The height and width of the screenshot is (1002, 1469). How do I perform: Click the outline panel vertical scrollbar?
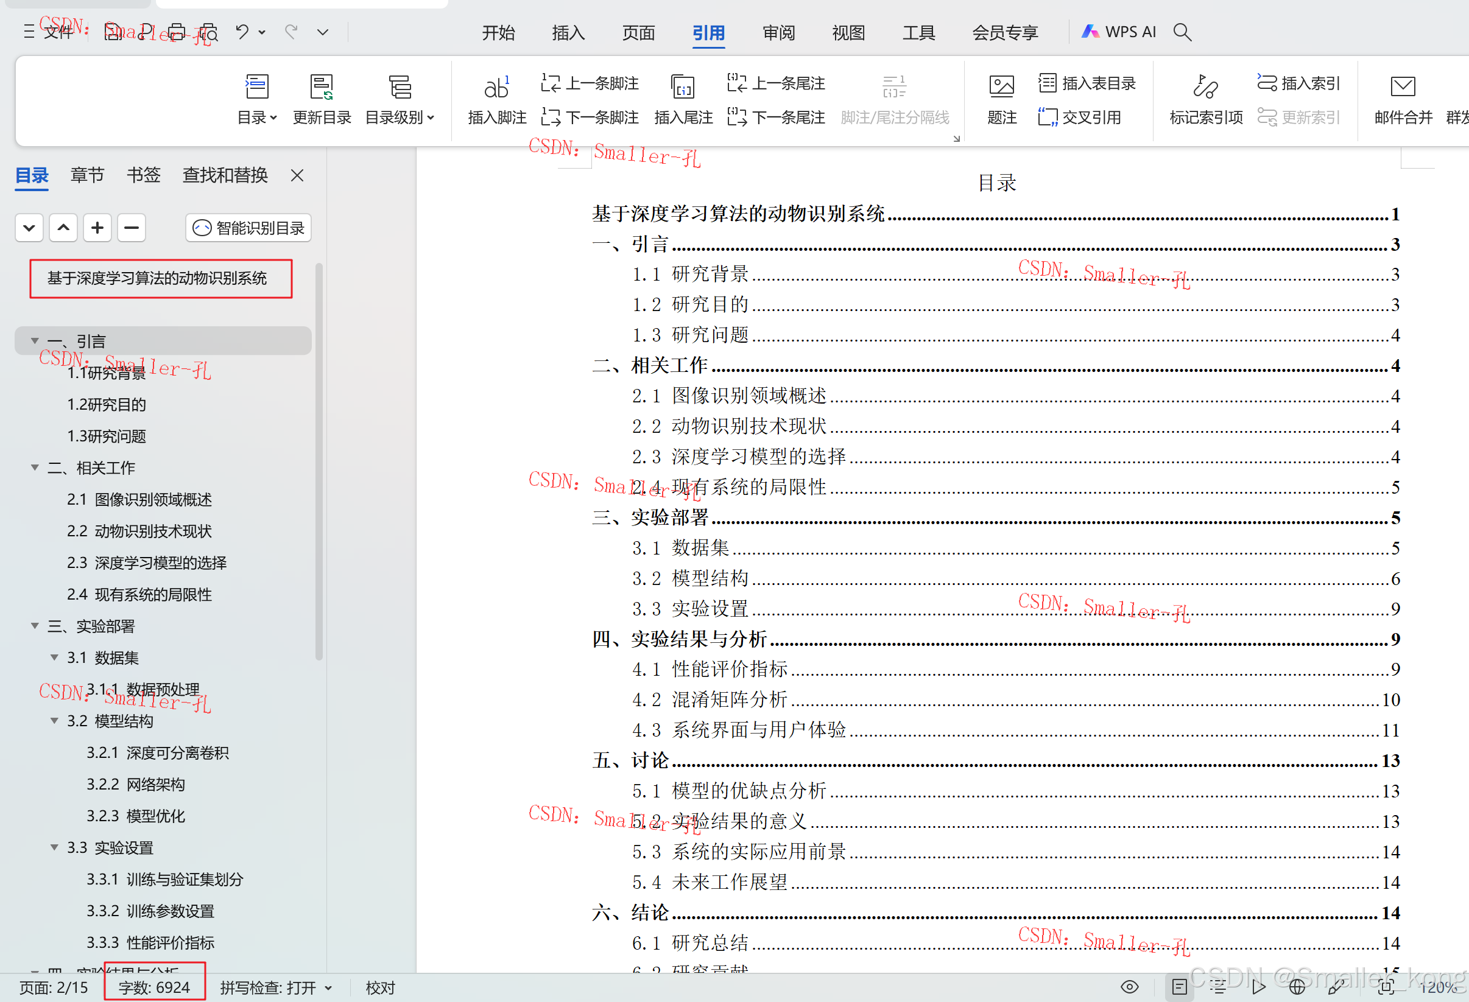point(319,461)
